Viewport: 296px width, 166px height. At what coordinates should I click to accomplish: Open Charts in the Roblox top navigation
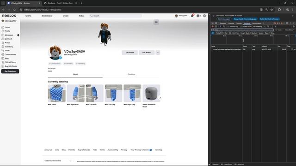click(x=28, y=16)
